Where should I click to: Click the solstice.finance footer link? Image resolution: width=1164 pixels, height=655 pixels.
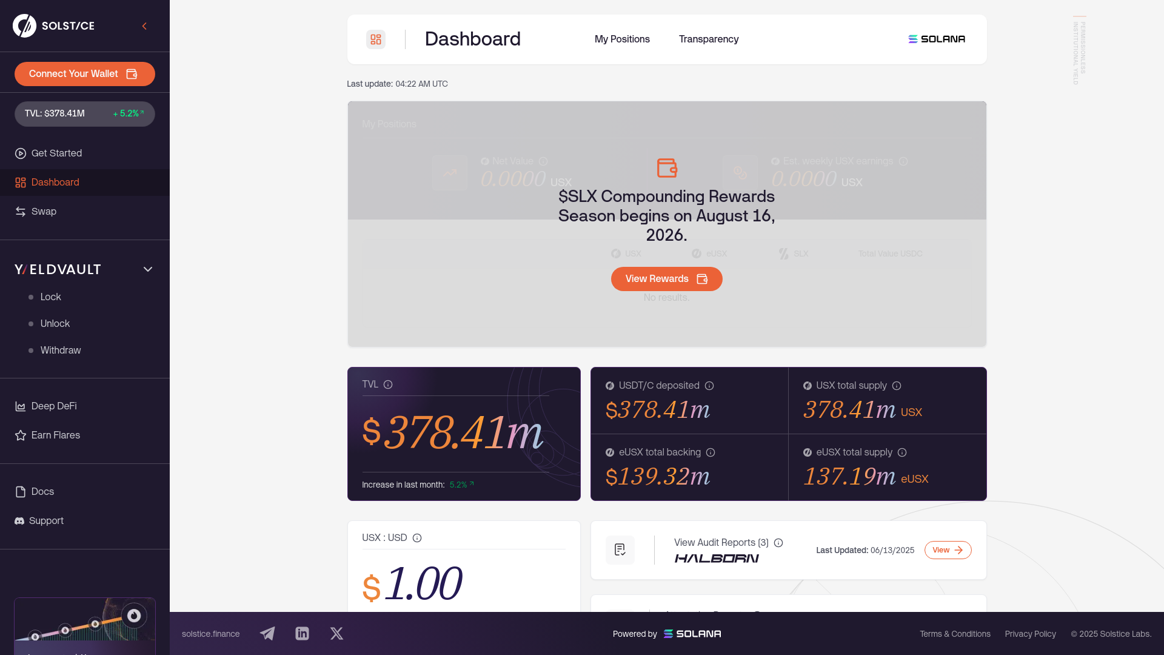[211, 634]
